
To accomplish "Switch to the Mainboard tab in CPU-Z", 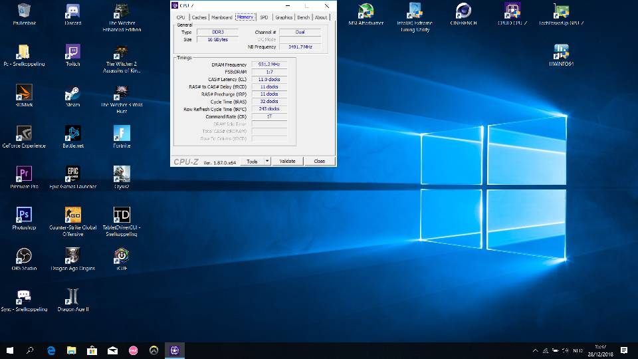I will 222,17.
